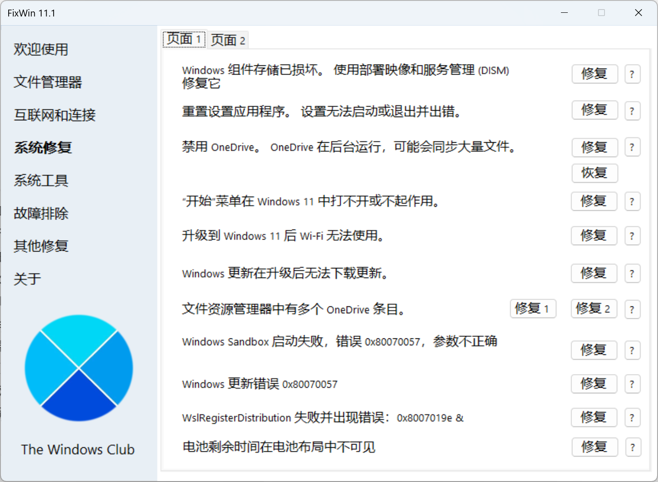Click 修复 for Windows Sandbox 启动失败
Screen dimensions: 658x482
[594, 350]
